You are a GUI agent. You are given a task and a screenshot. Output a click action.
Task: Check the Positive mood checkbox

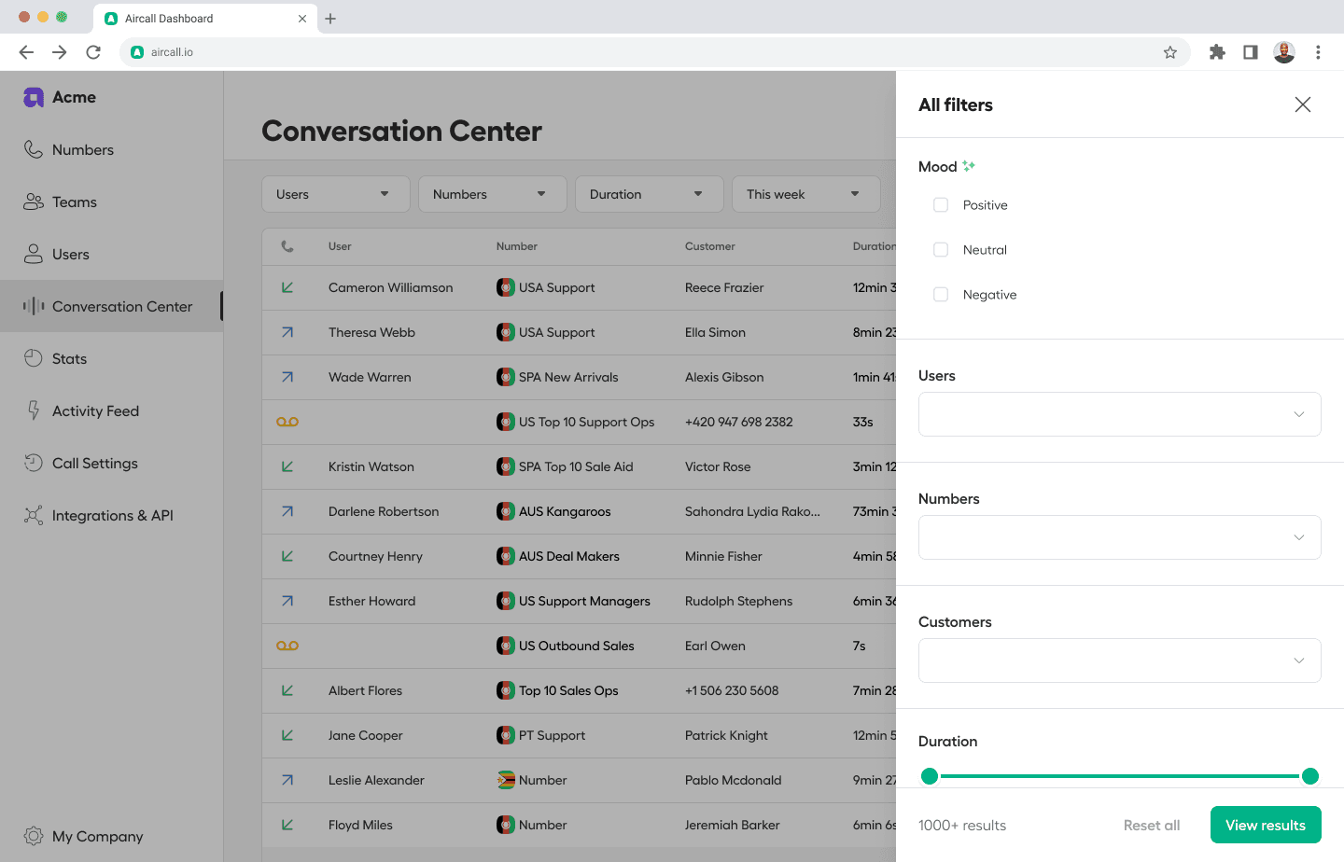coord(941,205)
